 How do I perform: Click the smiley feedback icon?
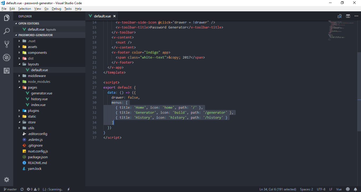(x=348, y=189)
